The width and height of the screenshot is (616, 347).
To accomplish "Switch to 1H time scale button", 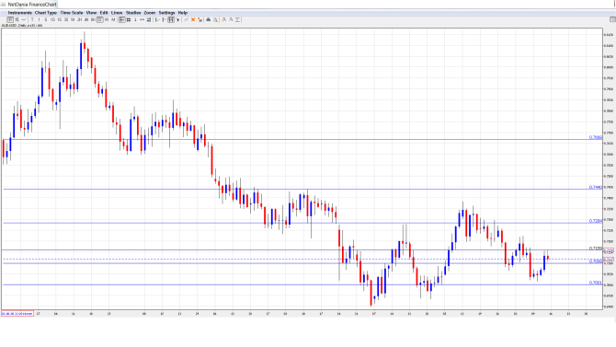I will pyautogui.click(x=73, y=19).
